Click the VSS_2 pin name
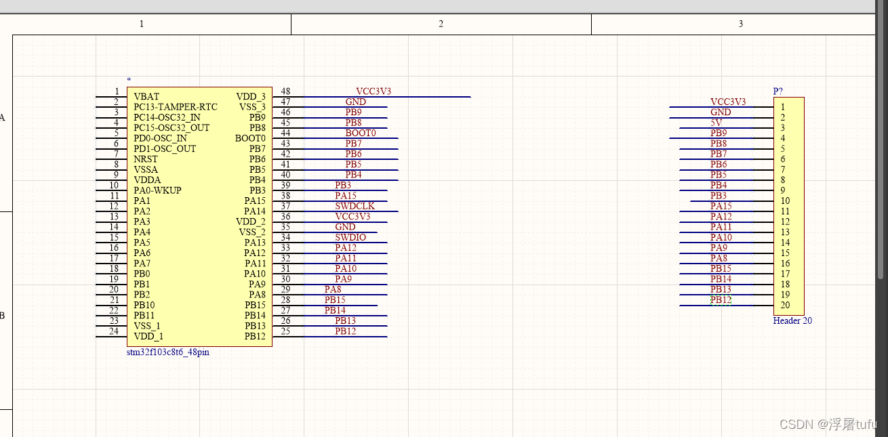Viewport: 888px width, 437px height. tap(252, 232)
